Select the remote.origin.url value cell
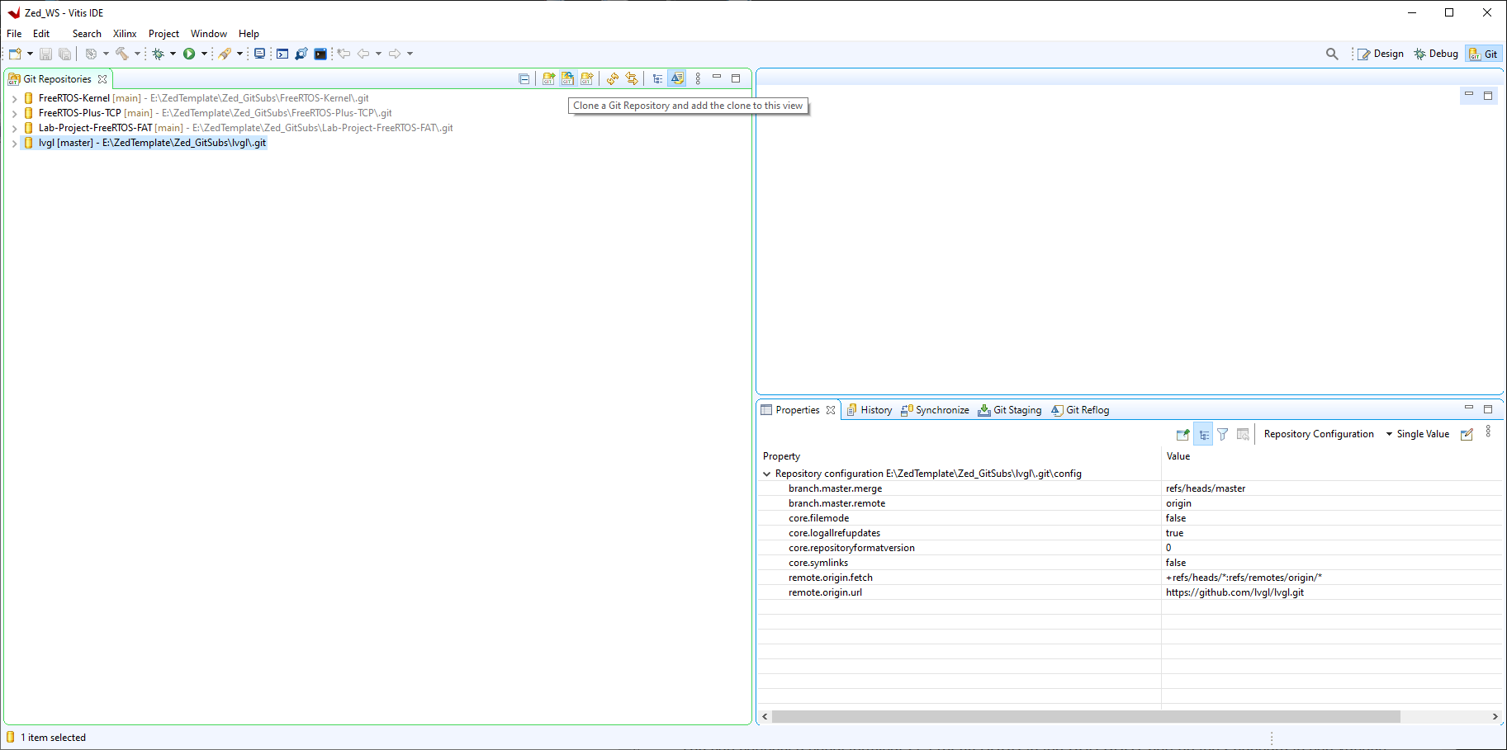 click(1331, 592)
